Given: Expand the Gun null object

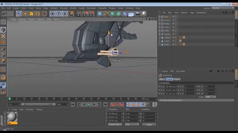Looking at the screenshot, I should click(160, 17).
